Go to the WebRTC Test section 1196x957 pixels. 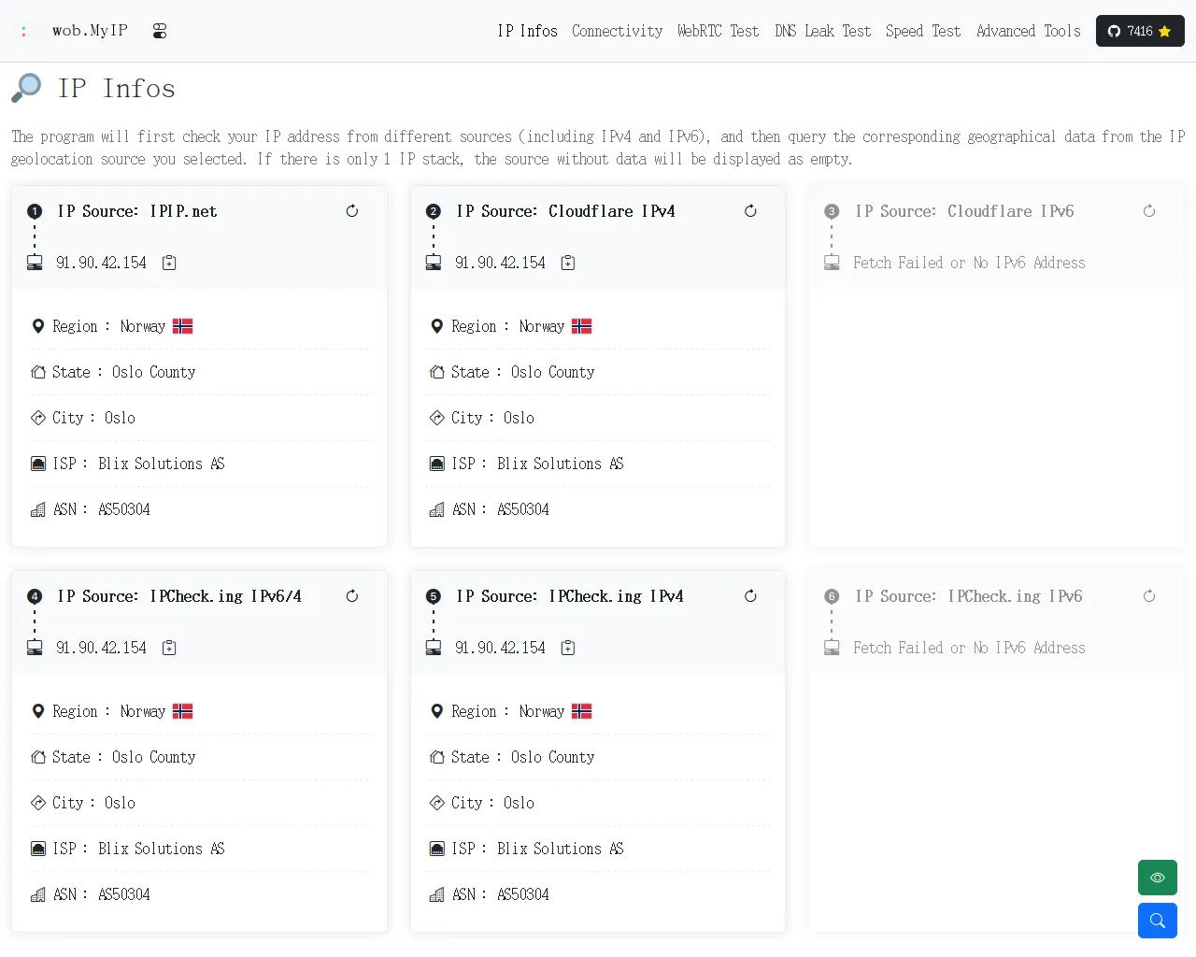(718, 31)
